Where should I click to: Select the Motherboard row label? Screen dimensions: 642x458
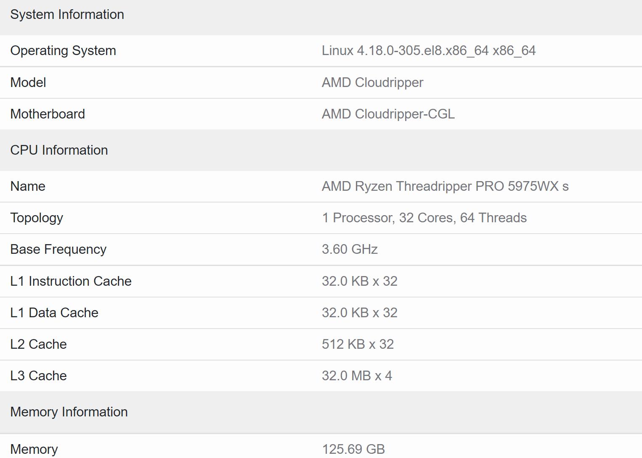(x=48, y=114)
